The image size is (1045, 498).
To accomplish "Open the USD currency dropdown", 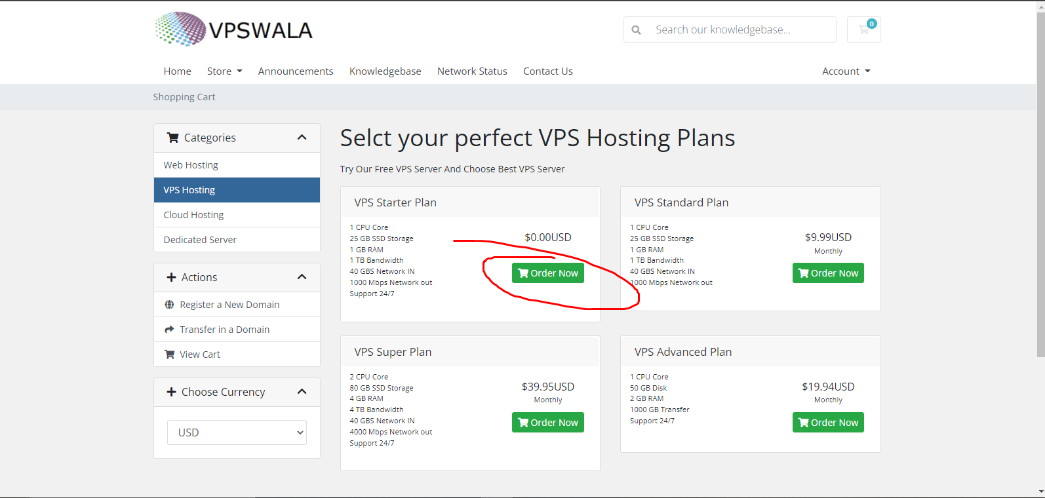I will click(237, 432).
